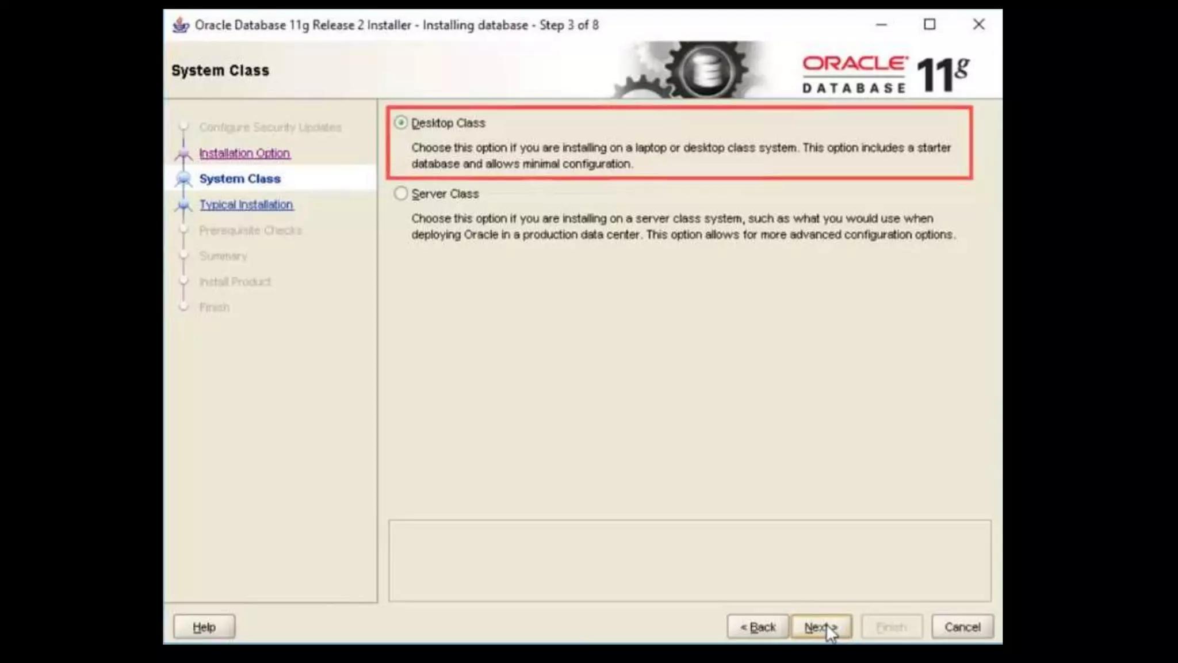The height and width of the screenshot is (663, 1178).
Task: Select the System Class step in sidebar
Action: 240,178
